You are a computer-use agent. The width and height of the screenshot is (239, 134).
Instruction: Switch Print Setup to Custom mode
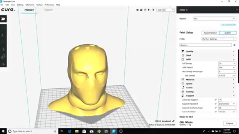click(228, 33)
